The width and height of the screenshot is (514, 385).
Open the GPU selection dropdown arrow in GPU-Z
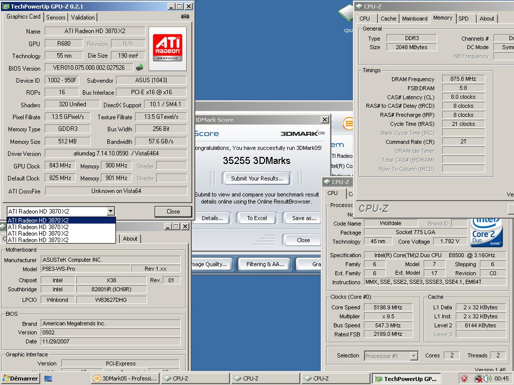tap(111, 211)
